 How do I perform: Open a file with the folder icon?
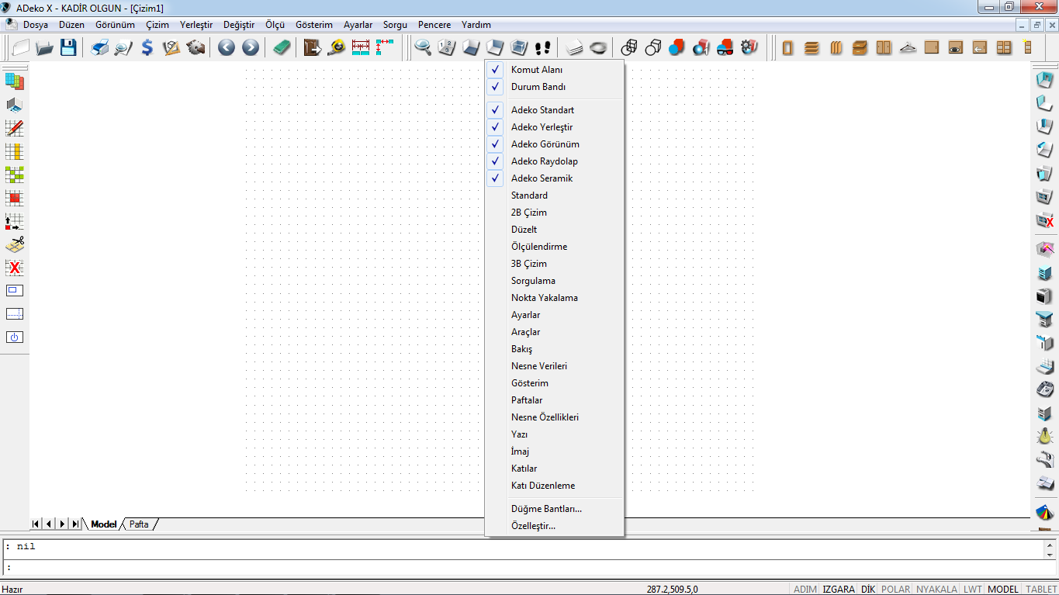coord(45,48)
